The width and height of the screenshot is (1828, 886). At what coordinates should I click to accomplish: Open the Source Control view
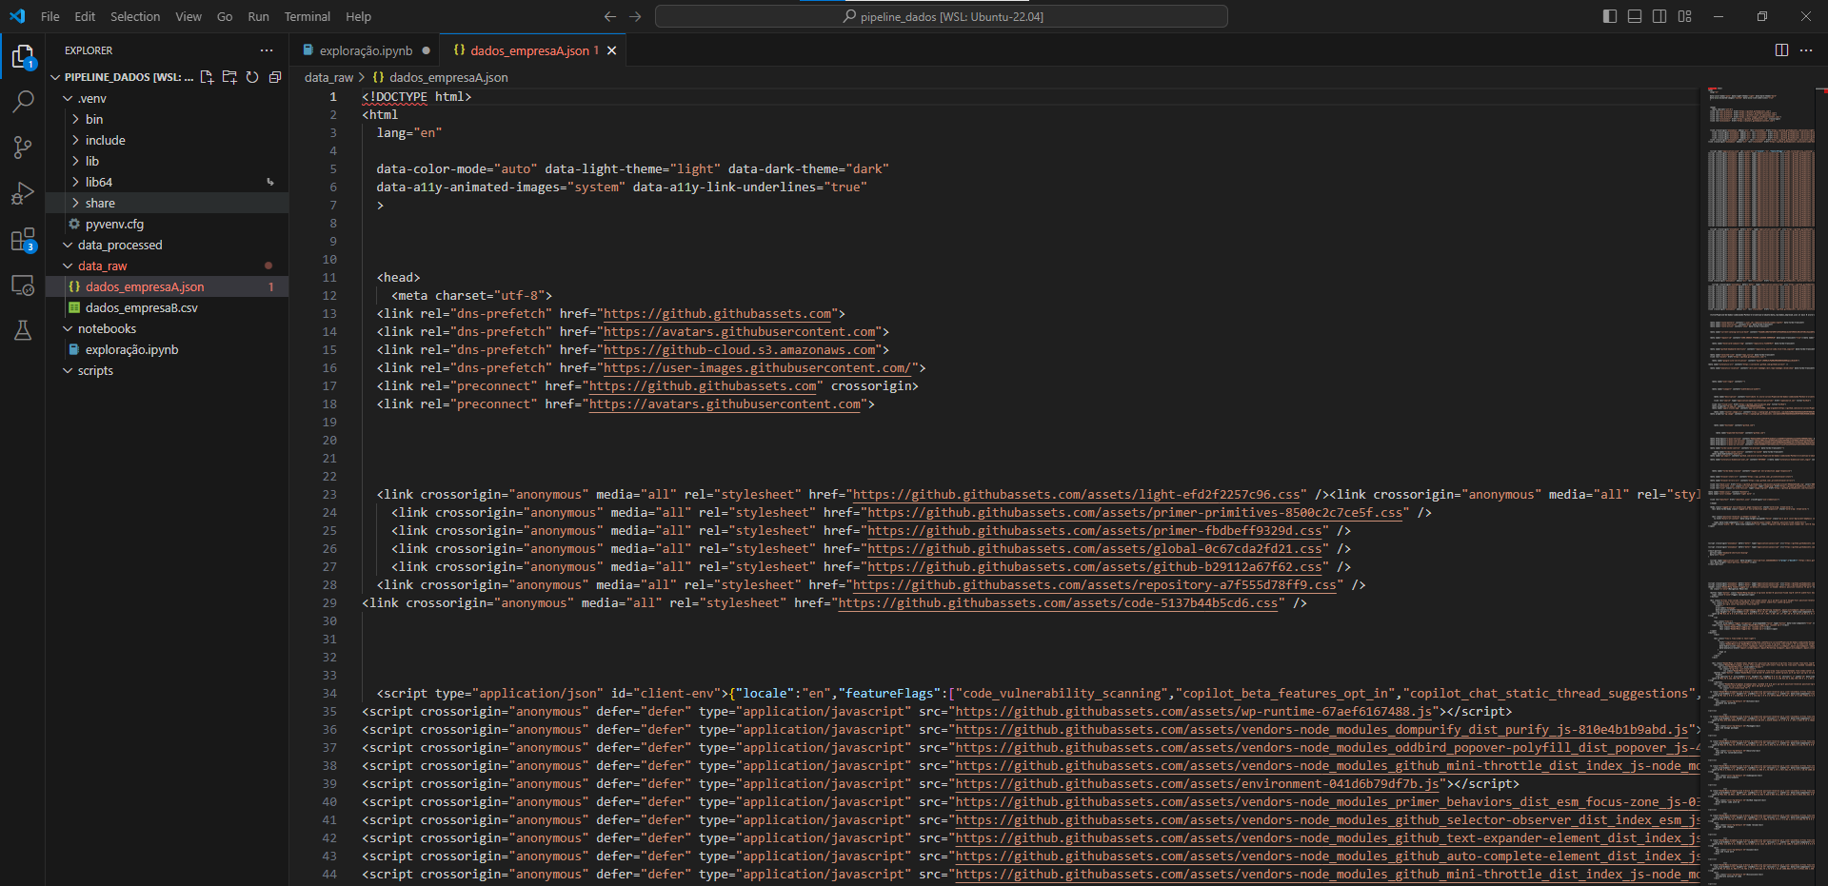pos(23,147)
